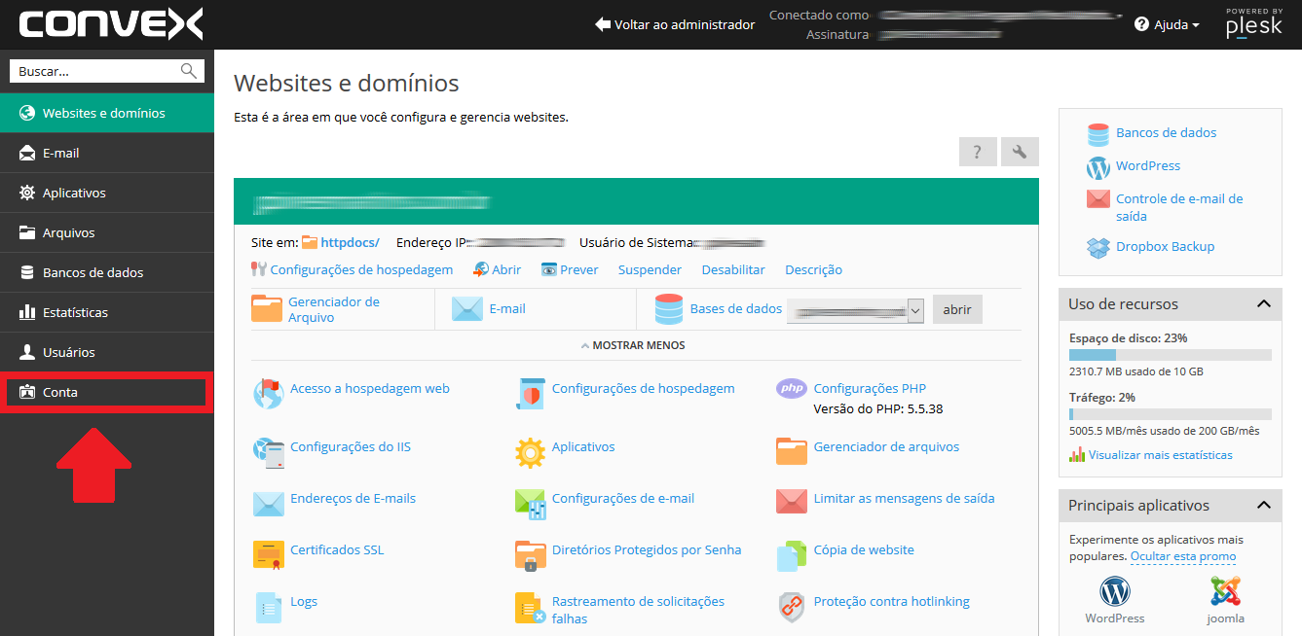Image resolution: width=1302 pixels, height=636 pixels.
Task: Click the Controle de e-mail de saída icon
Action: [1098, 199]
